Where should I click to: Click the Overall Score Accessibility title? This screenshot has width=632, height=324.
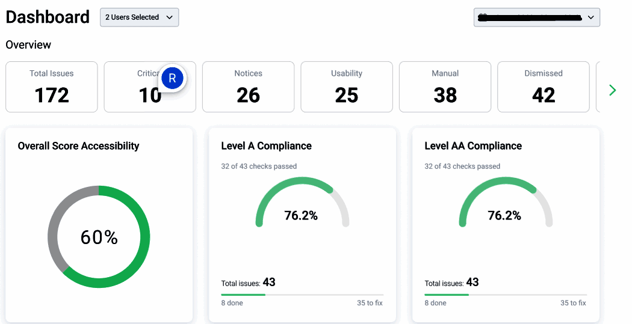79,145
